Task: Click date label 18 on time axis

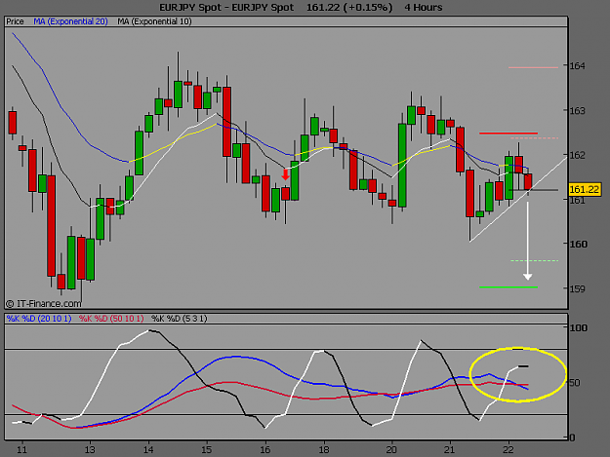Action: pos(324,450)
